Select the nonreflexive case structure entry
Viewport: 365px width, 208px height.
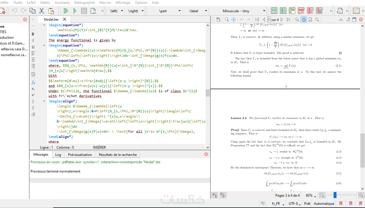click(x=14, y=55)
